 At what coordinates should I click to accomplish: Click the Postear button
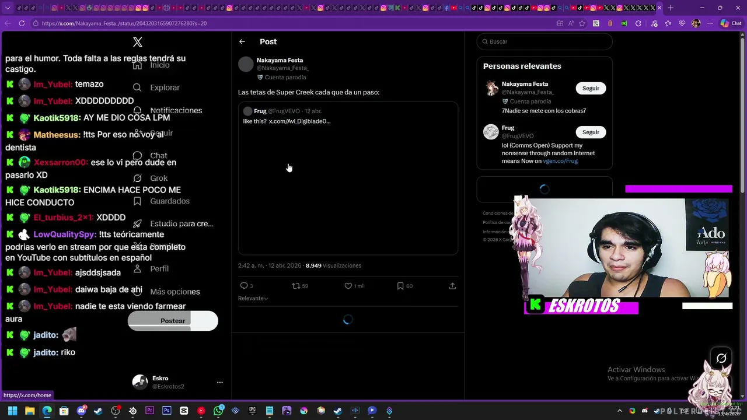click(173, 321)
